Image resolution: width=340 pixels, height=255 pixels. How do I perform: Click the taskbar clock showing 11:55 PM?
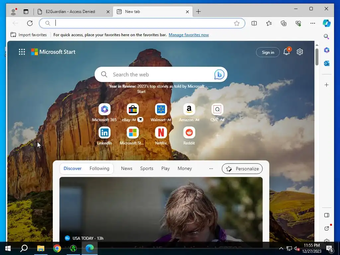[x=311, y=248]
